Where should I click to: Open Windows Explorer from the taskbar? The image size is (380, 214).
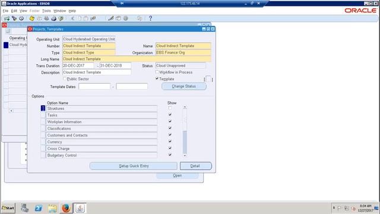click(52, 208)
